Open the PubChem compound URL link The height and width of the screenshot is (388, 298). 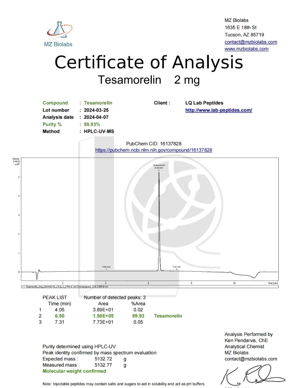point(153,150)
